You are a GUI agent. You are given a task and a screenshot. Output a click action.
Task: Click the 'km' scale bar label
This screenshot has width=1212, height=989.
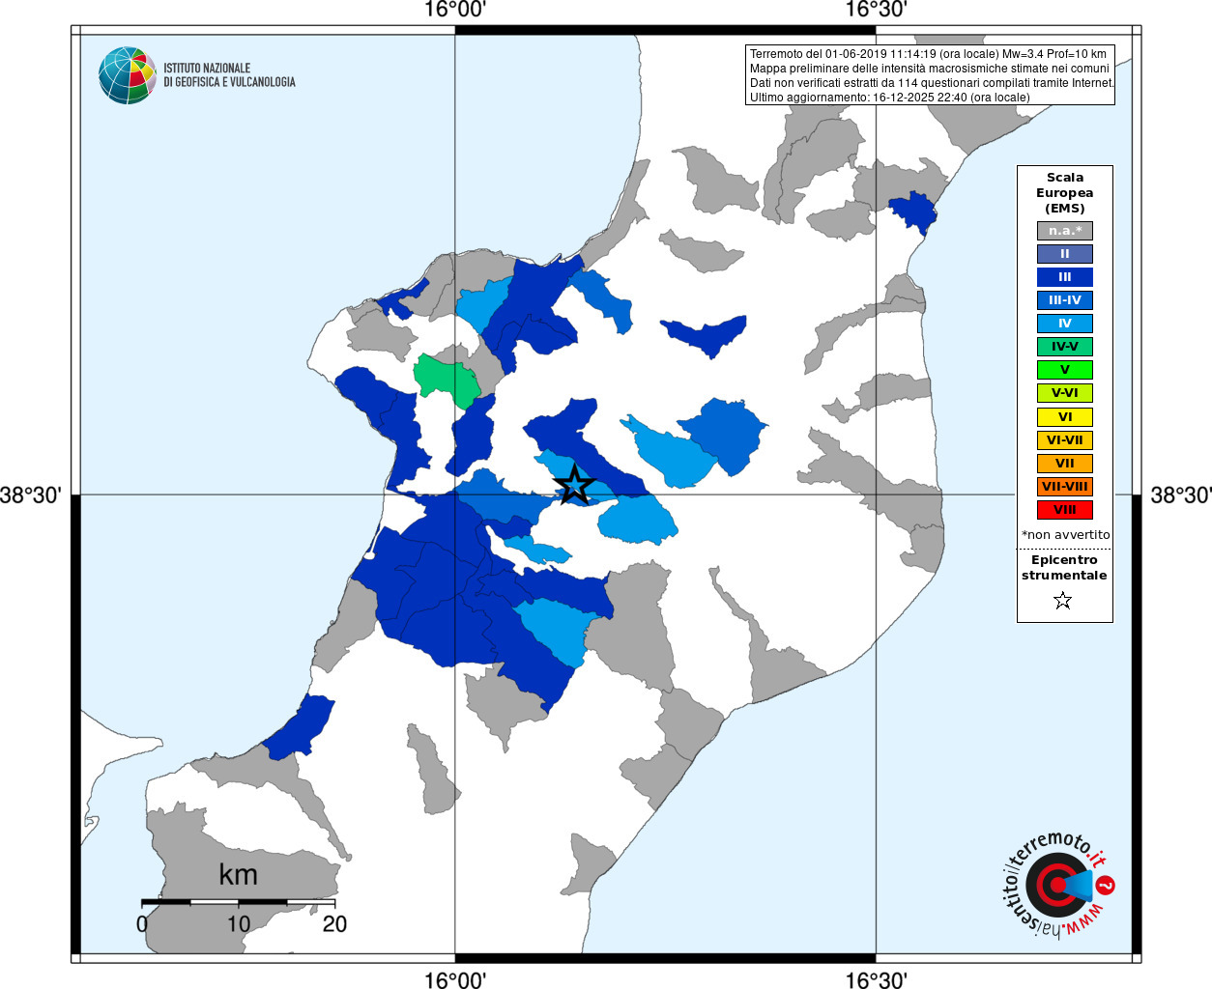(x=238, y=874)
